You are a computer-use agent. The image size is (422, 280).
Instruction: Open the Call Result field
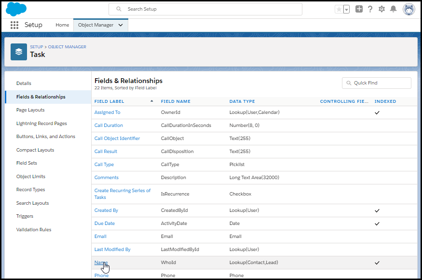106,152
